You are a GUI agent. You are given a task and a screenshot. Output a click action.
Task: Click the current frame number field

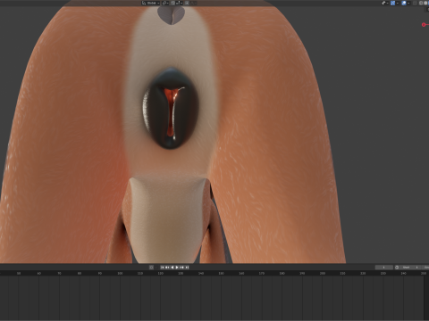pyautogui.click(x=384, y=267)
